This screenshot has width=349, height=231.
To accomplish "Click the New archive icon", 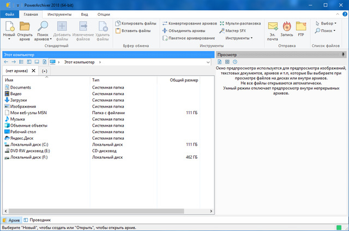I will pos(9,27).
